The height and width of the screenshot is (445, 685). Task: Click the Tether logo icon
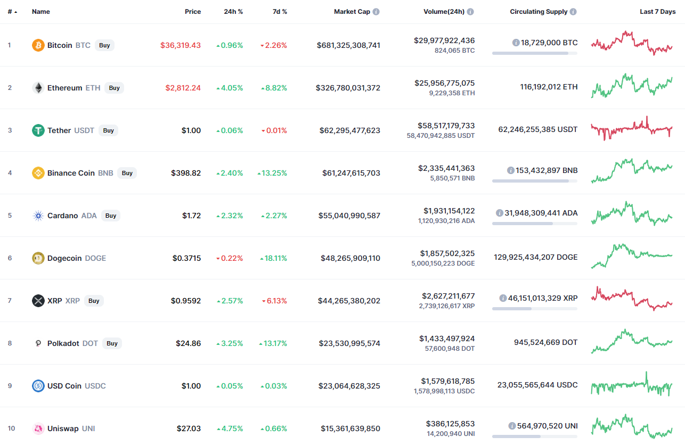38,130
